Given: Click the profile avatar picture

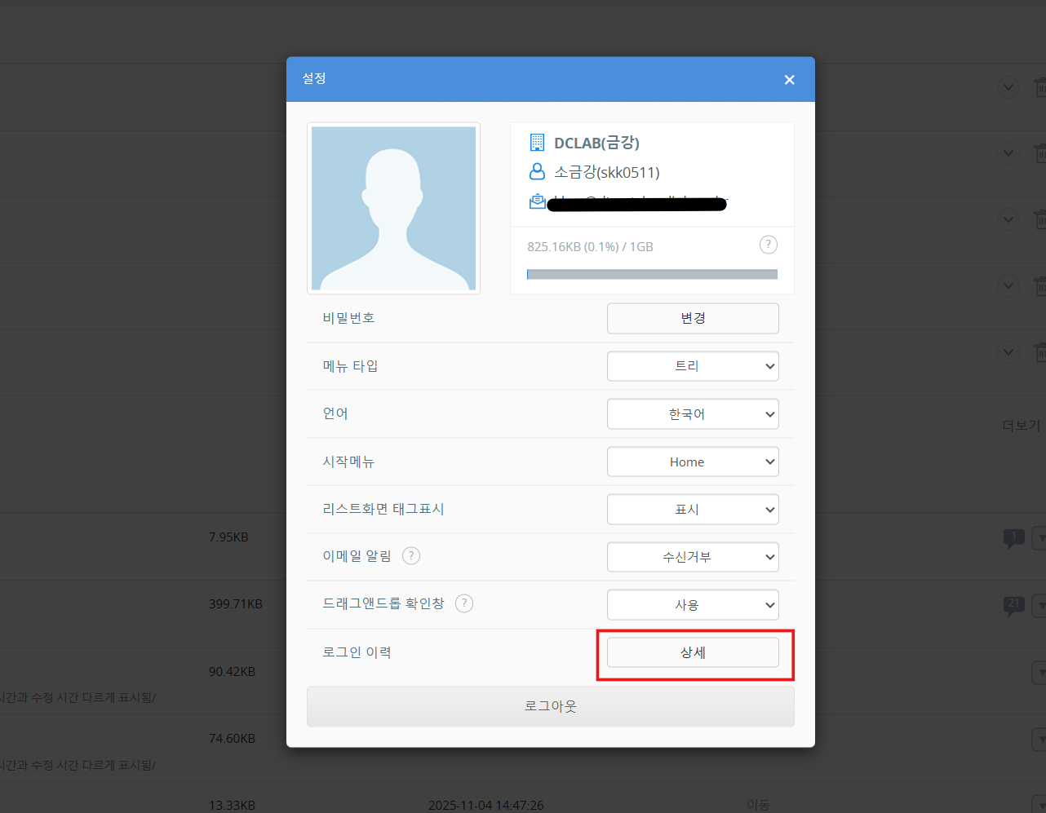Looking at the screenshot, I should (x=393, y=208).
